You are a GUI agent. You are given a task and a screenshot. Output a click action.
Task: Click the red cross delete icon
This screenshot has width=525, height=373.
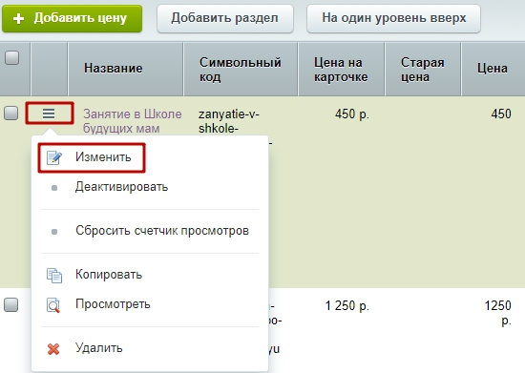(53, 348)
